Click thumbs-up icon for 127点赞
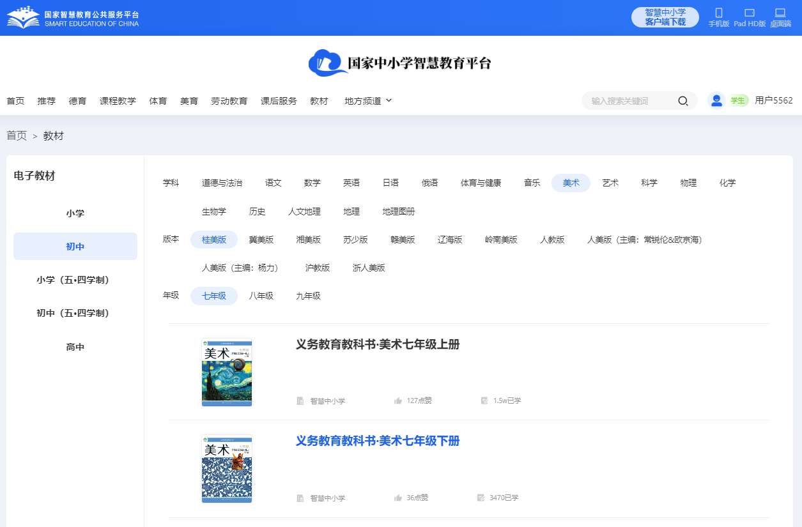This screenshot has height=527, width=802. coord(398,401)
